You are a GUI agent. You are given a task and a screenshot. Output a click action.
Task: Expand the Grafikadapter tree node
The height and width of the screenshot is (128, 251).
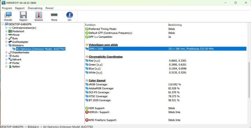click(6, 42)
